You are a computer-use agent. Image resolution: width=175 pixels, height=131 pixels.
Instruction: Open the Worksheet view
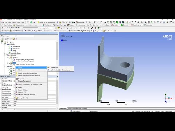click(x=80, y=23)
